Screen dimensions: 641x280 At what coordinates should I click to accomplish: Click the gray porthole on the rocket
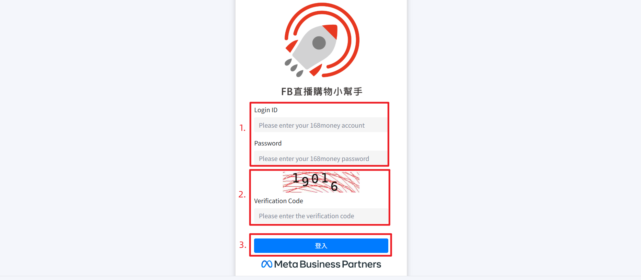[319, 43]
